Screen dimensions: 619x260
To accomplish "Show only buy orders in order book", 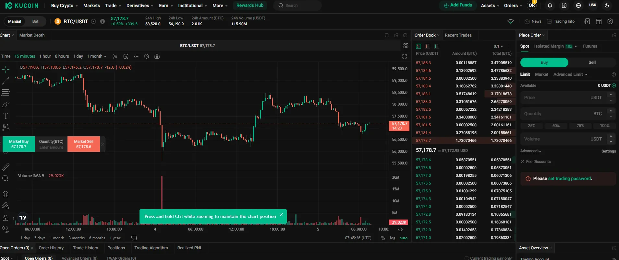I will point(437,46).
